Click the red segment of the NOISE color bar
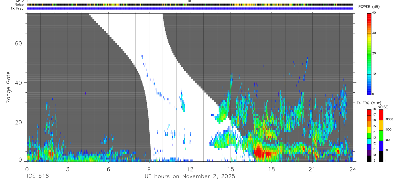 click(x=381, y=115)
